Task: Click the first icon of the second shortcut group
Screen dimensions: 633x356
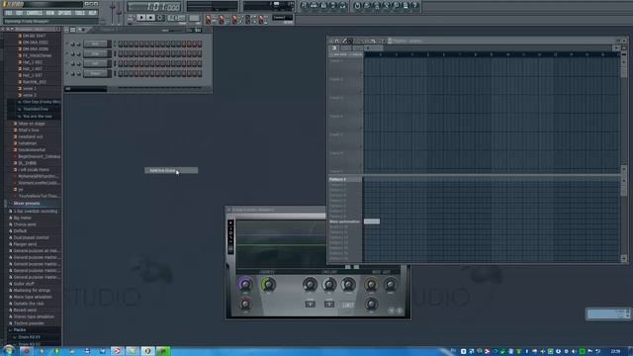Action: 357,6
